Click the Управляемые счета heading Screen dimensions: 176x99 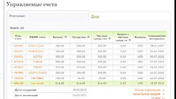click(x=32, y=4)
